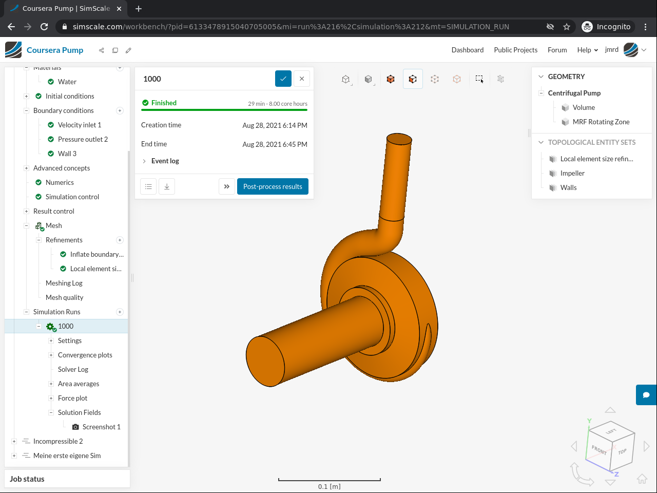This screenshot has width=657, height=493.
Task: Click the home view reset icon
Action: coord(642,479)
